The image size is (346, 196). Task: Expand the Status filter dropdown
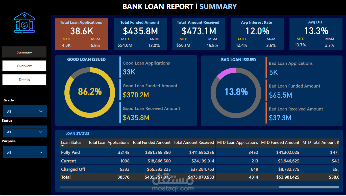coord(25,132)
